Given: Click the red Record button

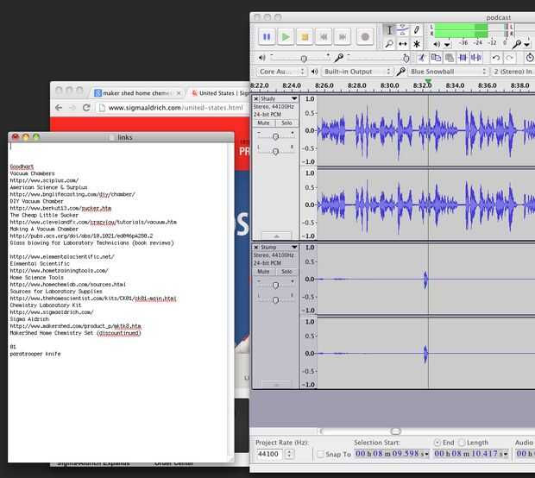Looking at the screenshot, I should click(x=364, y=36).
